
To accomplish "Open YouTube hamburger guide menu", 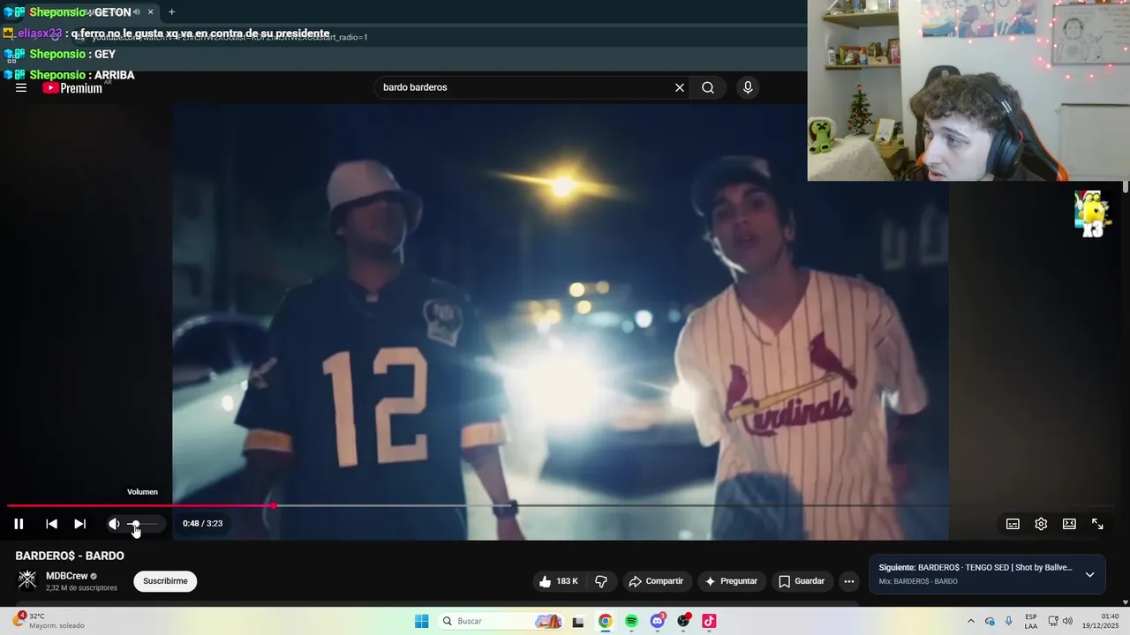I will (21, 87).
